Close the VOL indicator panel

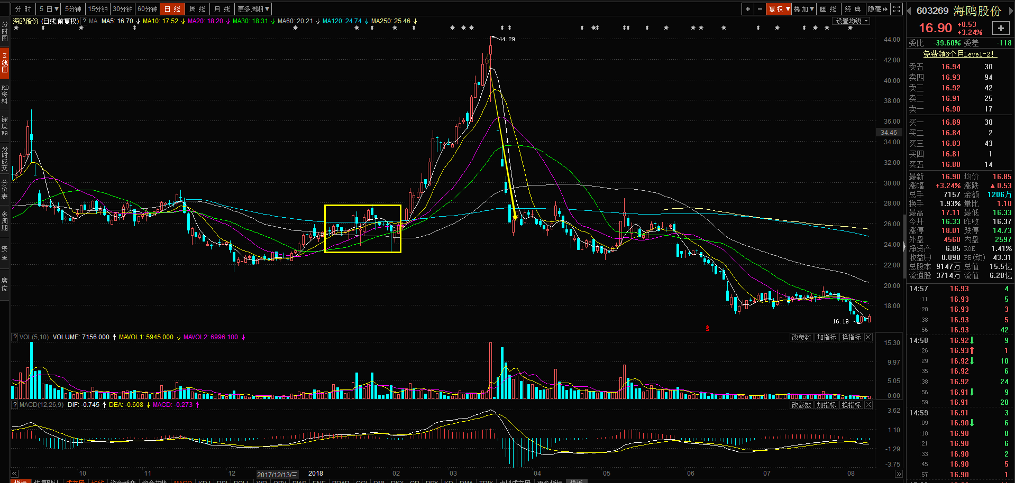click(868, 337)
